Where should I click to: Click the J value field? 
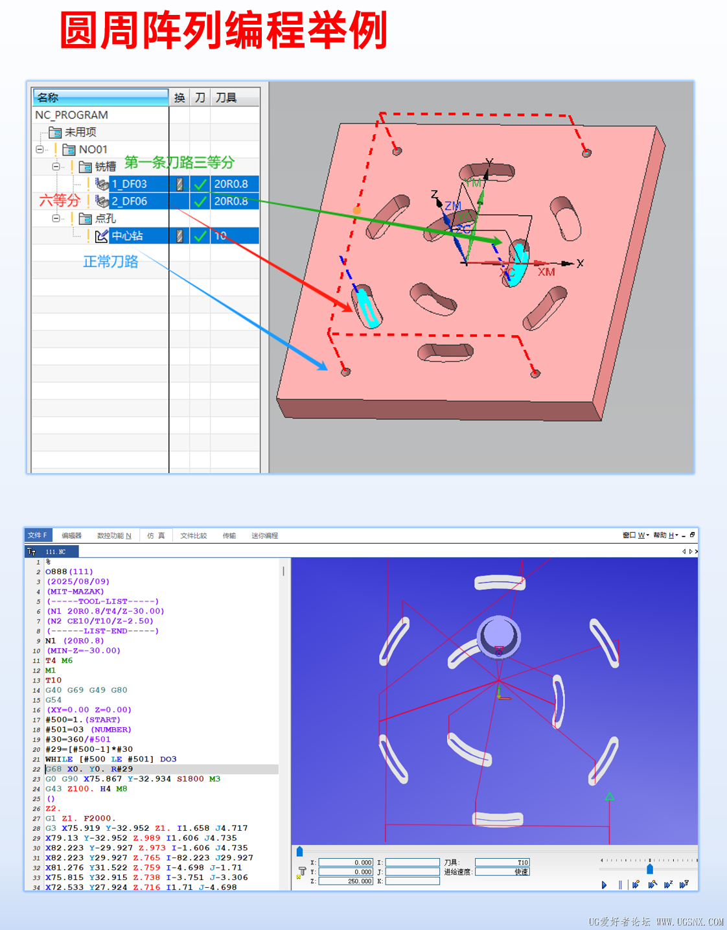click(413, 872)
